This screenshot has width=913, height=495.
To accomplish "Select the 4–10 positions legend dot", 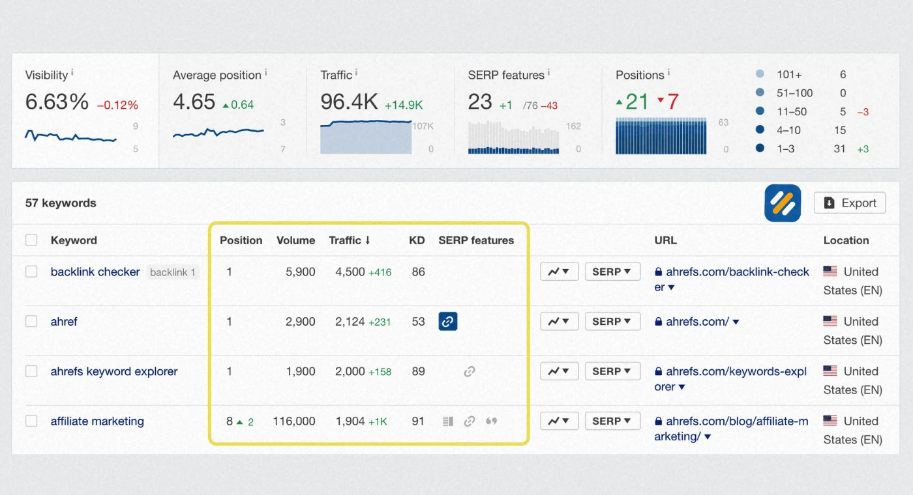I will [x=760, y=130].
